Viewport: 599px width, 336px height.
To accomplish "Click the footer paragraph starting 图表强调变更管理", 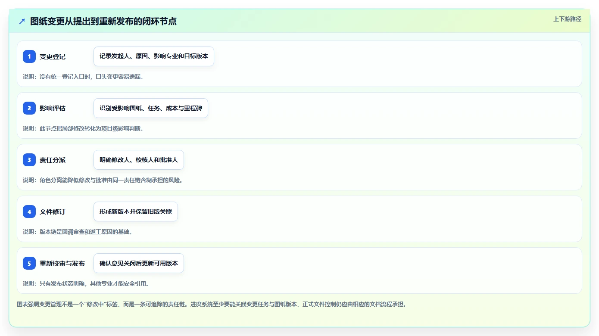I will point(212,304).
